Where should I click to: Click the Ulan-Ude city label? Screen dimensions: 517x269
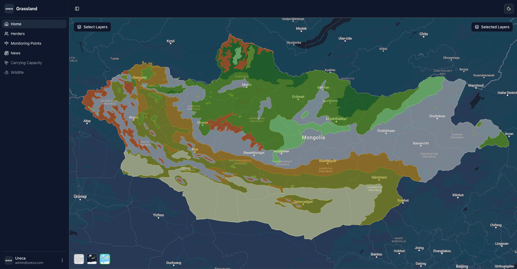coord(345,39)
